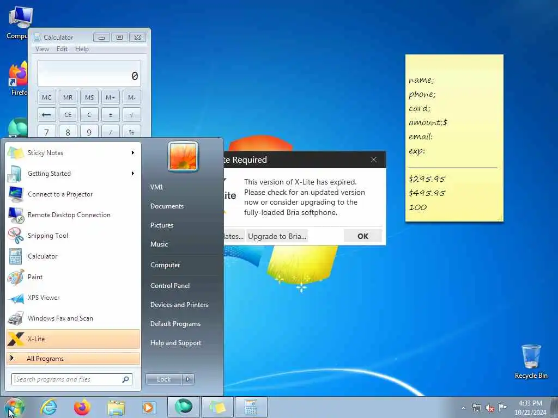558x418 pixels.
Task: Launch the Snipping Tool
Action: pos(73,235)
